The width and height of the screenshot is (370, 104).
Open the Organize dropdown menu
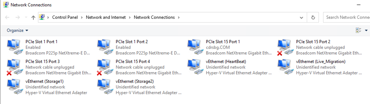click(x=17, y=30)
